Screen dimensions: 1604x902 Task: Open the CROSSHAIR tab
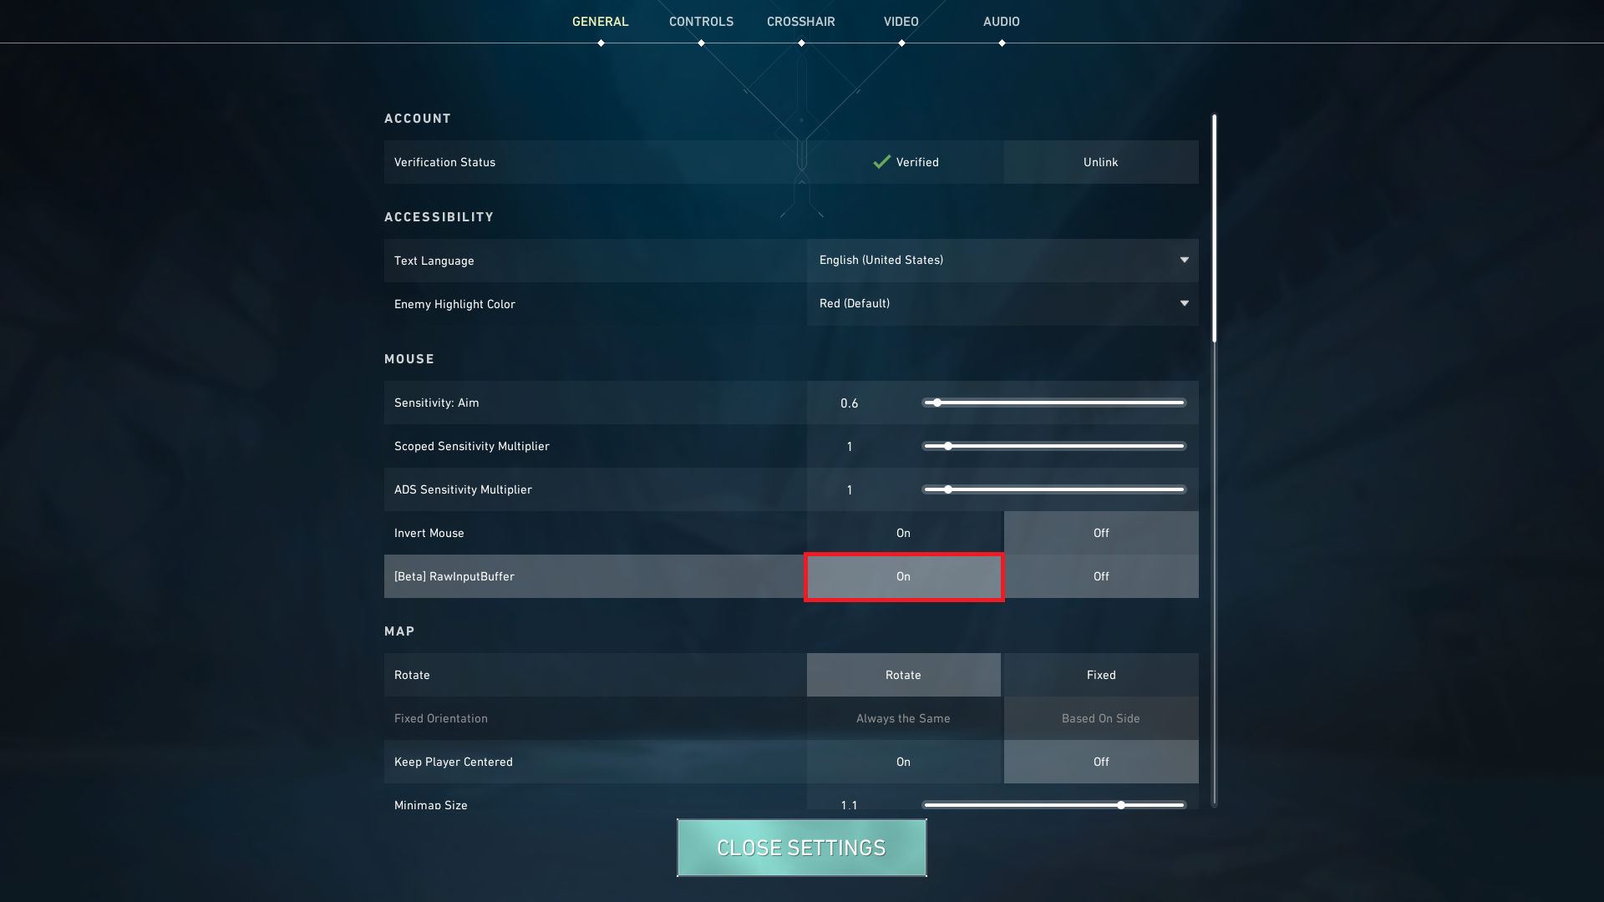pos(801,22)
